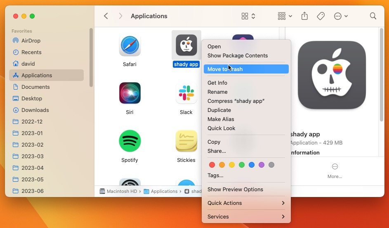This screenshot has height=228, width=389.
Task: Choose Tags… from context menu
Action: (x=246, y=176)
